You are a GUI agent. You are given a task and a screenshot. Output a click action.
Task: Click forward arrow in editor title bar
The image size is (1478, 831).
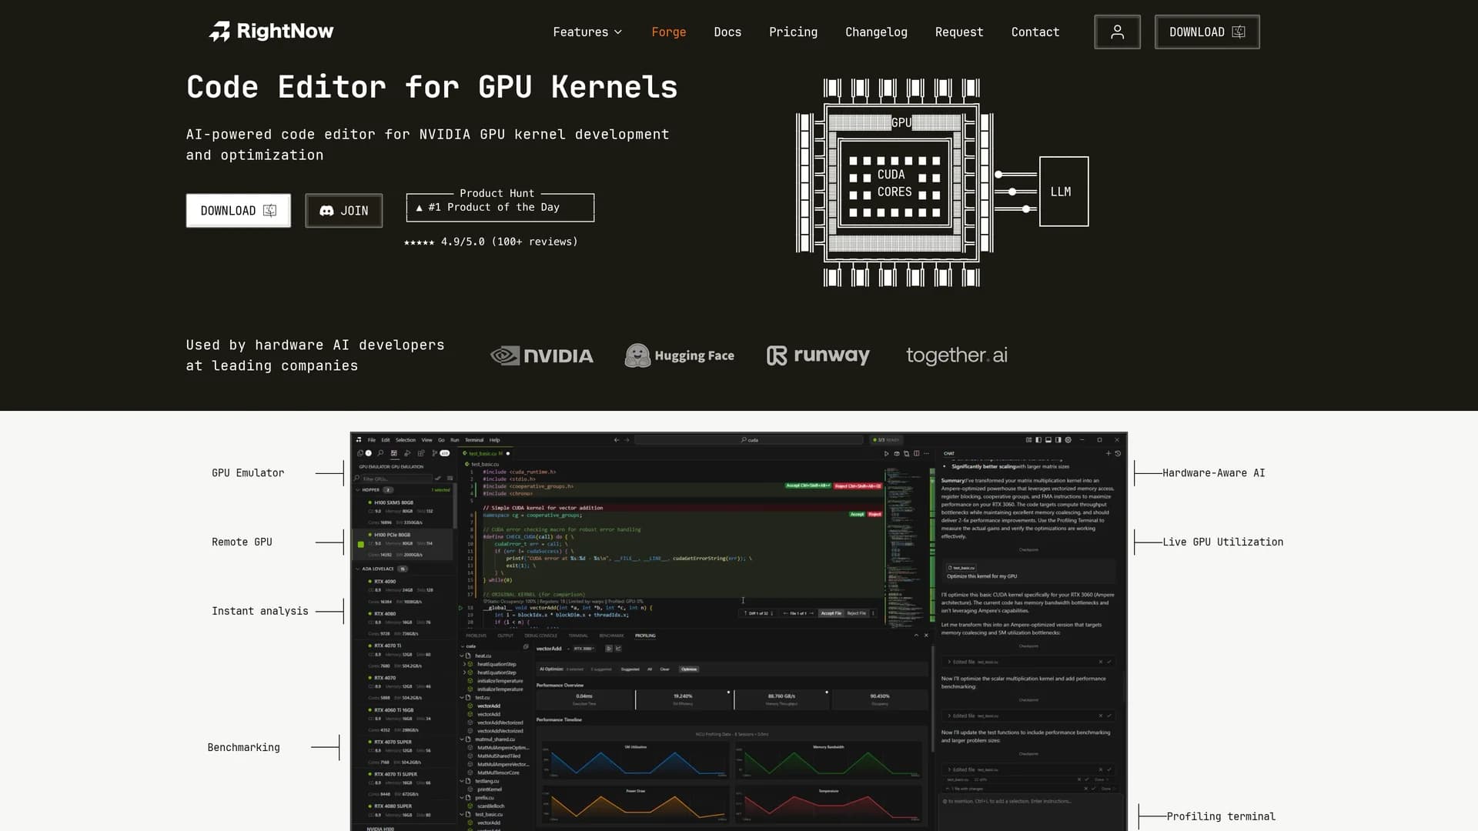click(627, 440)
